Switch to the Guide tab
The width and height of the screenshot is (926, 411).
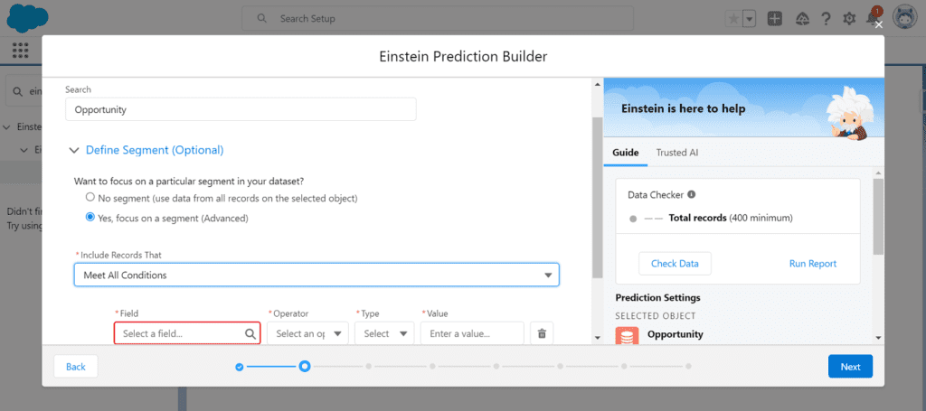(x=626, y=152)
